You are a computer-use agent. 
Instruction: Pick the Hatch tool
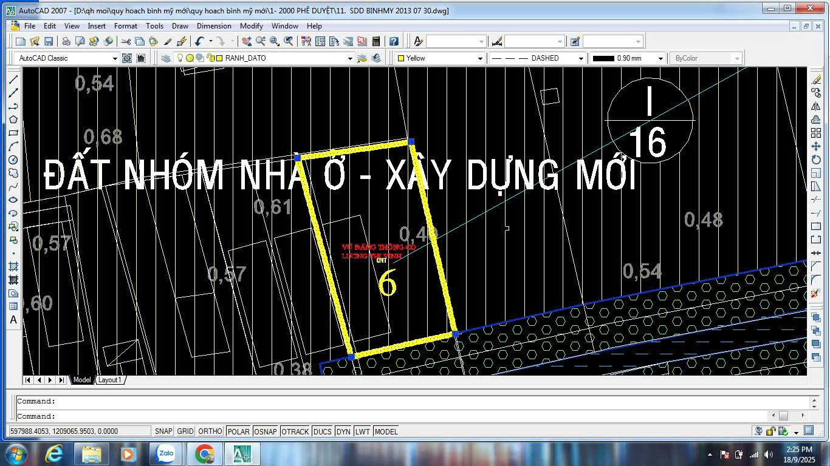click(13, 266)
